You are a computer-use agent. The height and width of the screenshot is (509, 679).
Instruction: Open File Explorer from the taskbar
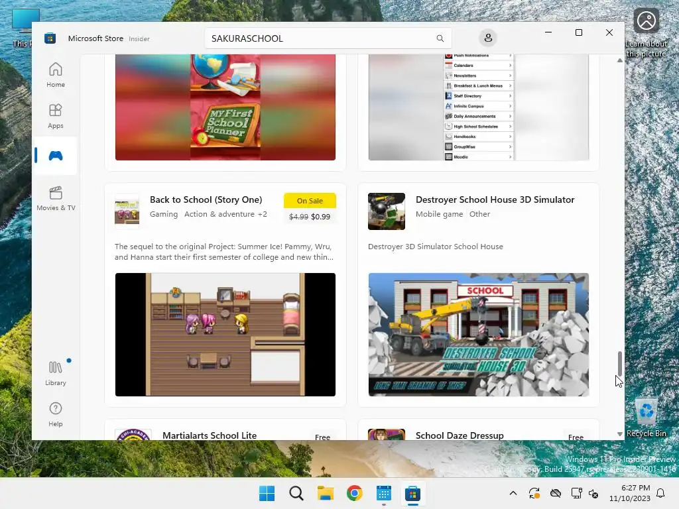tap(325, 493)
